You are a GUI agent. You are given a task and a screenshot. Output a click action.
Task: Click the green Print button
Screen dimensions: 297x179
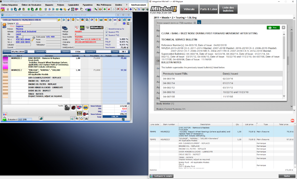click(273, 28)
